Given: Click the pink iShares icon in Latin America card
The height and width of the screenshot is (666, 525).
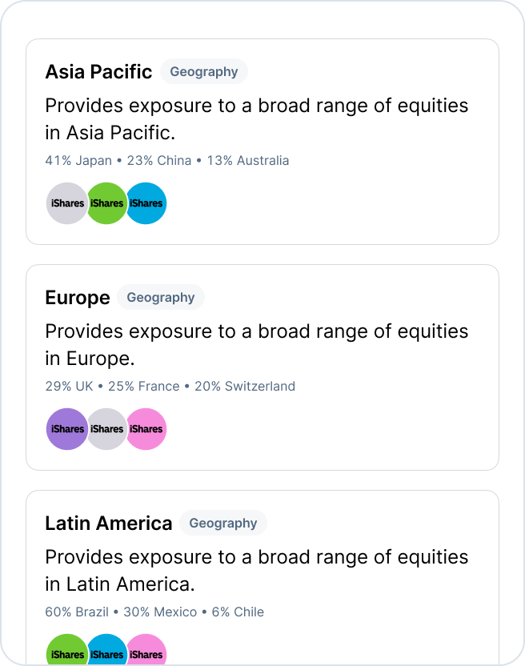Looking at the screenshot, I should point(147,652).
